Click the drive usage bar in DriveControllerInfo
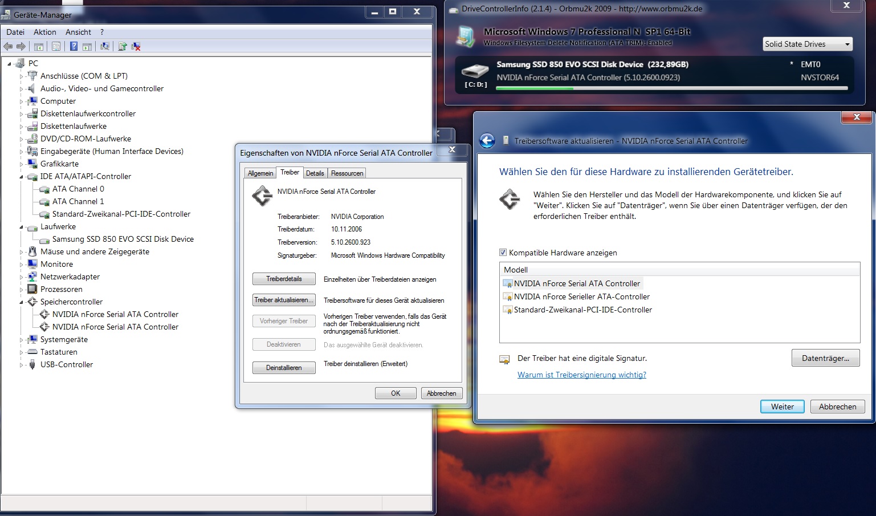 click(672, 88)
